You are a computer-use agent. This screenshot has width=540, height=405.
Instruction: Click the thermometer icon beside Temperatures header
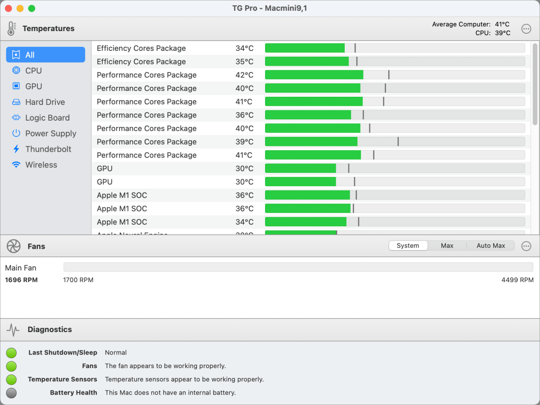click(x=11, y=28)
